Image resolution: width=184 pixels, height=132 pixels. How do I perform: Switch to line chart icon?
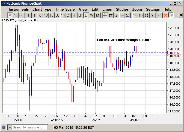click(21, 15)
